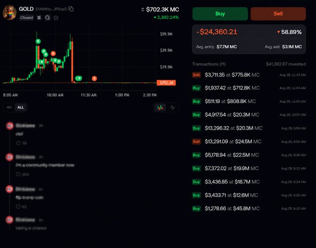
Task: Click the 'I'm a community member now' comment
Action: point(45,165)
